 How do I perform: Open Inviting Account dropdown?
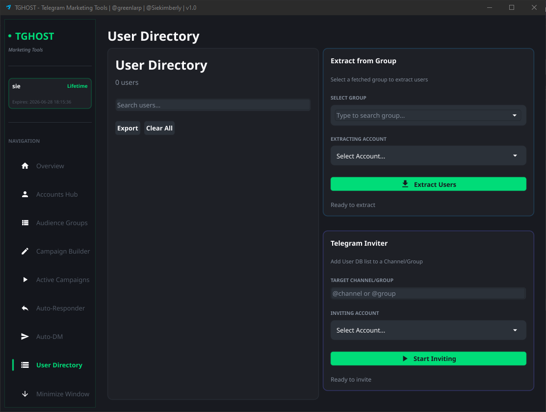click(x=428, y=330)
